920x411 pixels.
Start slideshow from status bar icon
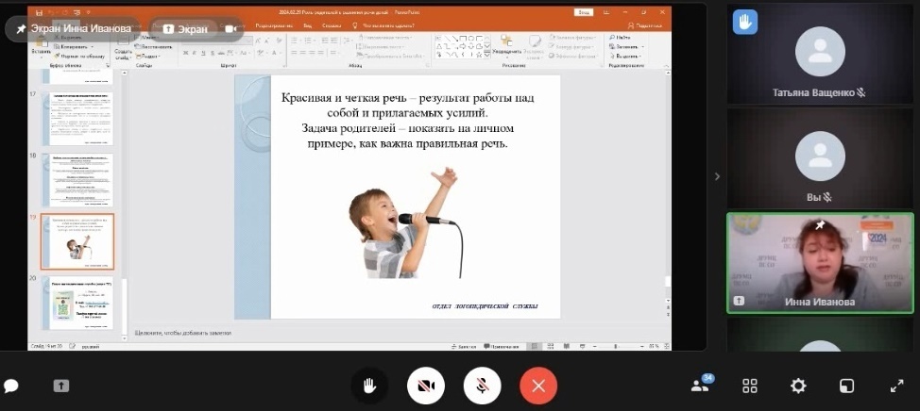(581, 347)
